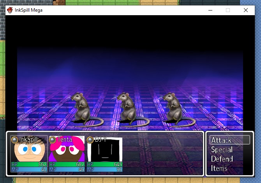
Task: Click the orb icon beside Tenta's name
Action: point(52,140)
